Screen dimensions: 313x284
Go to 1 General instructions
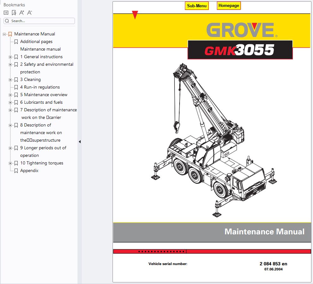click(x=41, y=57)
